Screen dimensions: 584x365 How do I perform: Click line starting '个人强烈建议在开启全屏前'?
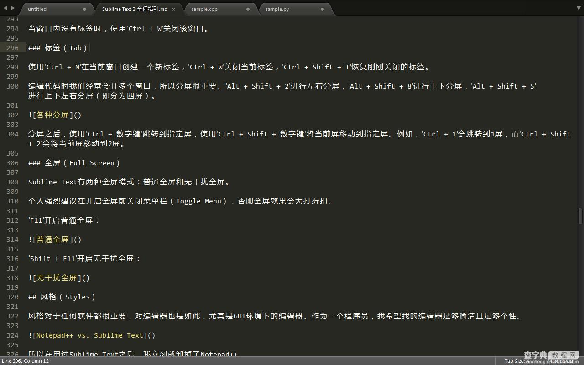(x=180, y=201)
